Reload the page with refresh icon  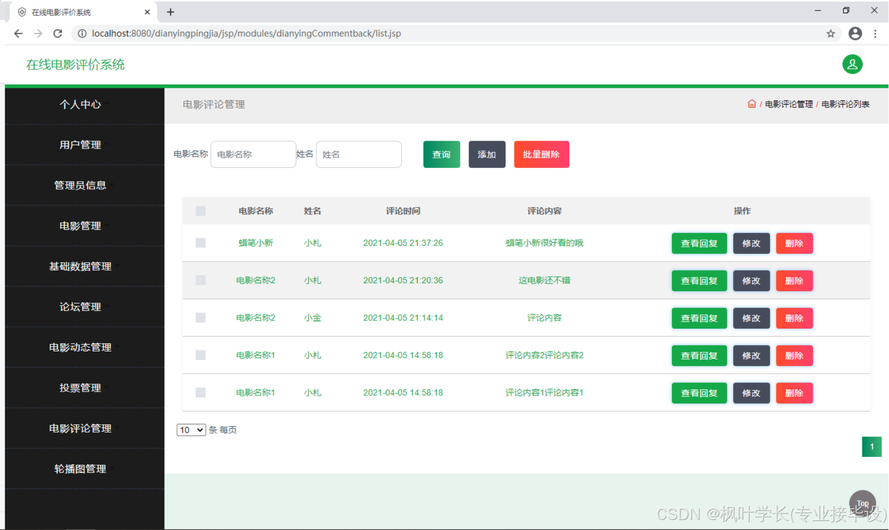click(x=58, y=33)
